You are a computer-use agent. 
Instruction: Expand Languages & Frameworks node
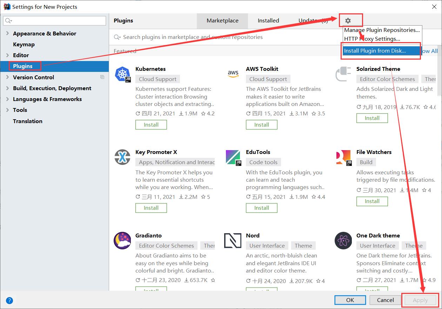tap(8, 99)
